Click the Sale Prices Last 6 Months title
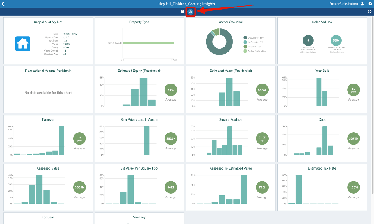This screenshot has height=224, width=375. 139,120
